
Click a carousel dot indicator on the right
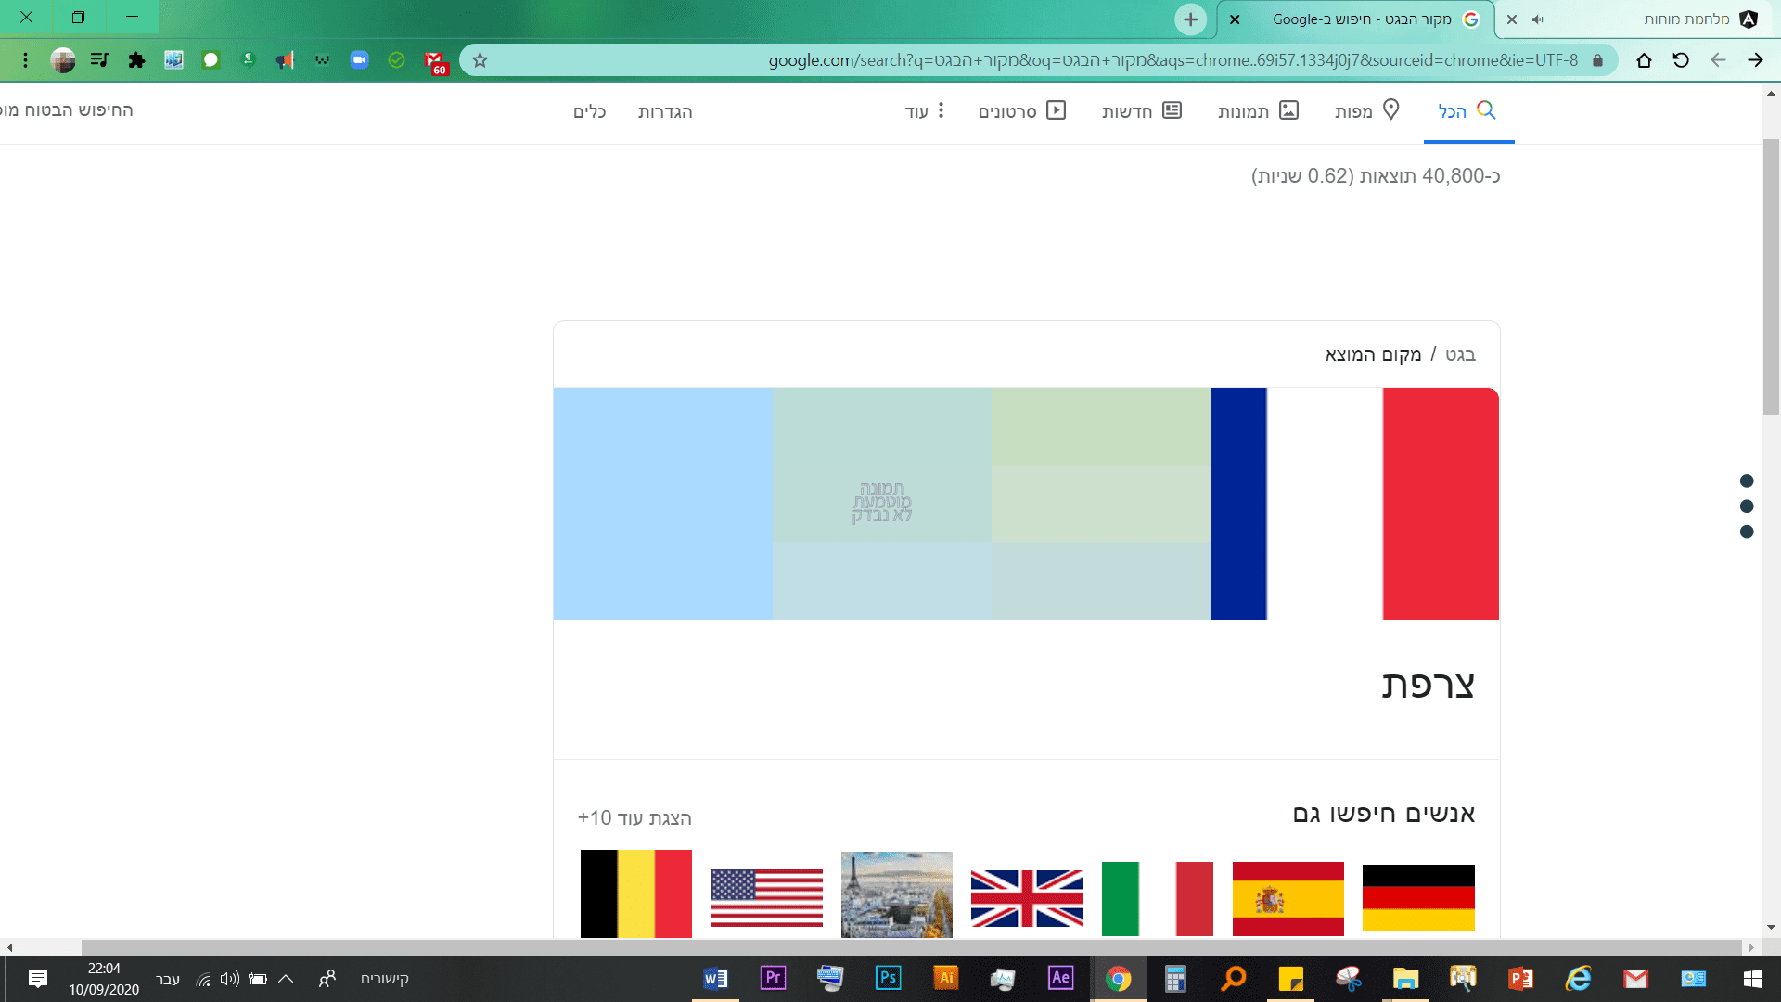click(x=1748, y=507)
